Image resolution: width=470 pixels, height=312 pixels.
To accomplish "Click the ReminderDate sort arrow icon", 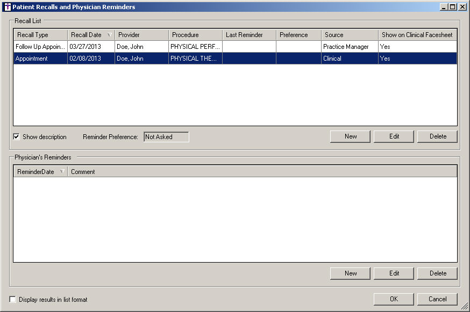I will click(62, 172).
